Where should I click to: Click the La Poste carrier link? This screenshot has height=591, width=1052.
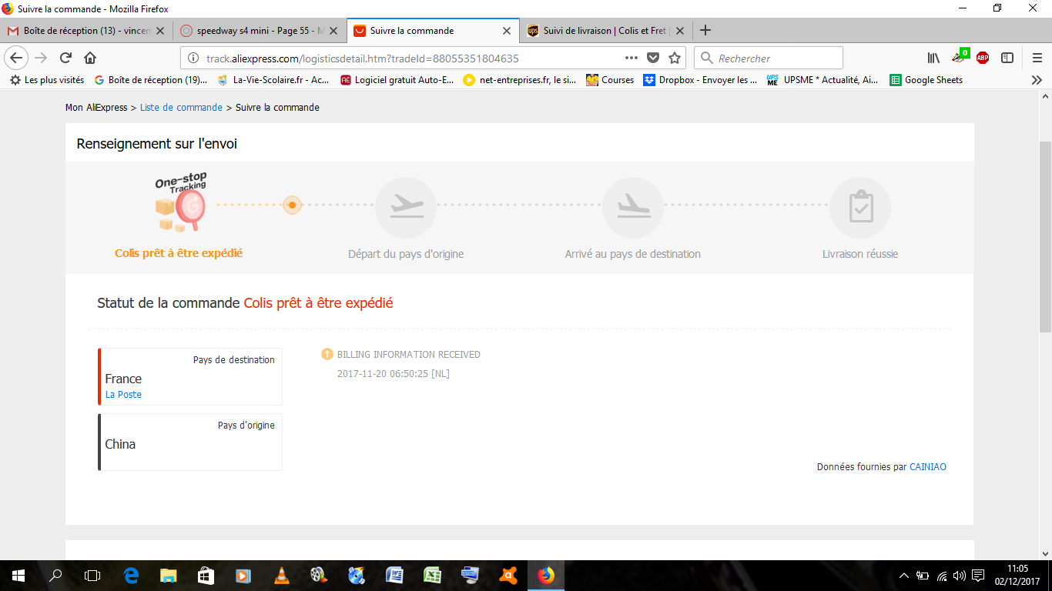[x=123, y=395]
